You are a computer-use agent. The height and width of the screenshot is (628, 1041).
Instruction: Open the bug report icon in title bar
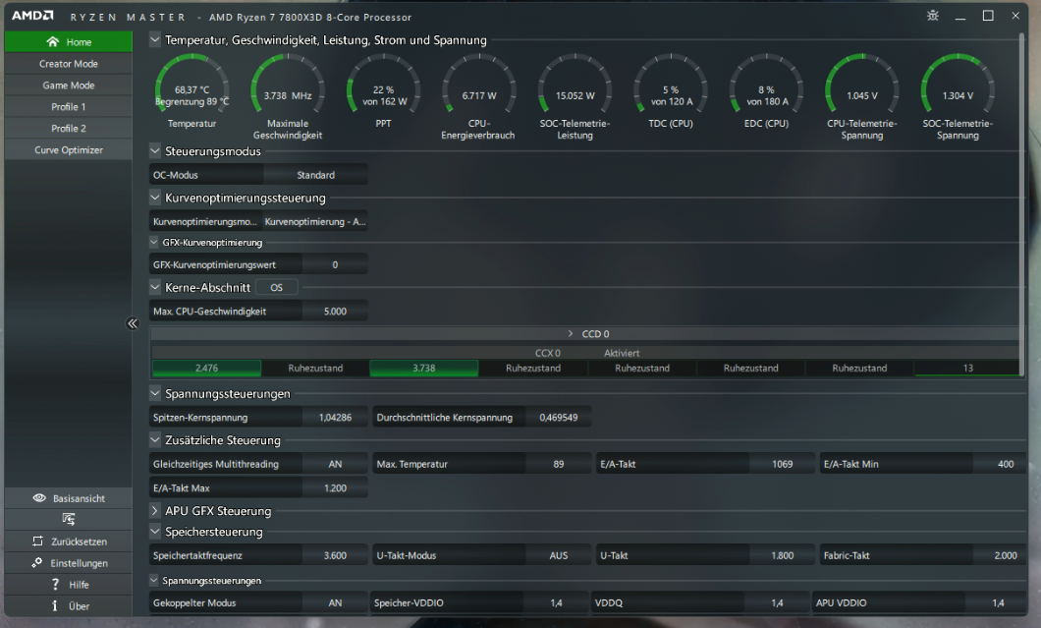coord(933,16)
